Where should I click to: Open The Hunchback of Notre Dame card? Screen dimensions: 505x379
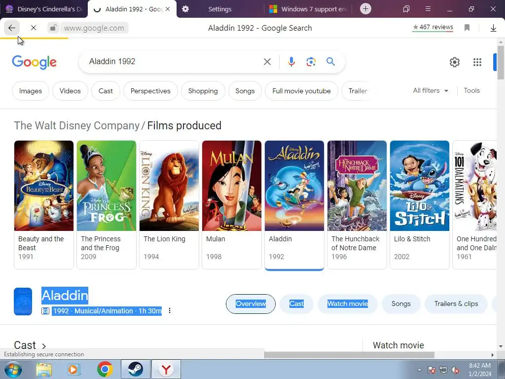(357, 205)
